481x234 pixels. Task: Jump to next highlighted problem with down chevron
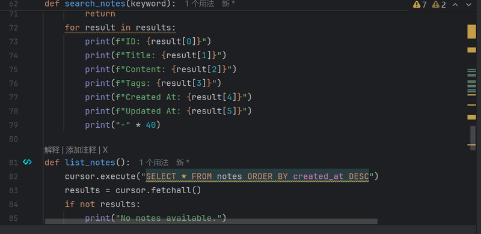[469, 5]
